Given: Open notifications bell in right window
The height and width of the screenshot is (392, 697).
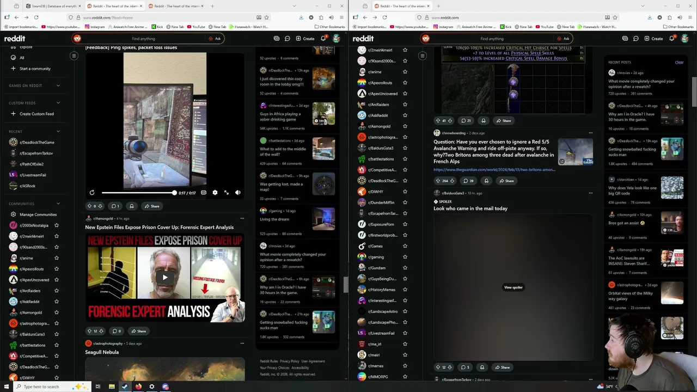Looking at the screenshot, I should [x=671, y=39].
